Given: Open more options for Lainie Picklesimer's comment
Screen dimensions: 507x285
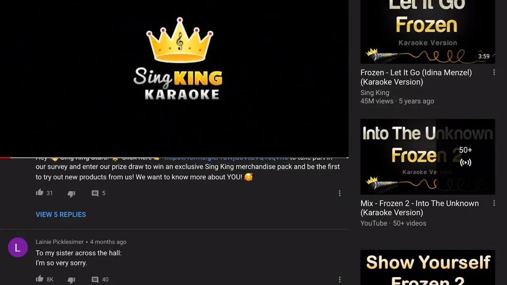Looking at the screenshot, I should pos(339,279).
